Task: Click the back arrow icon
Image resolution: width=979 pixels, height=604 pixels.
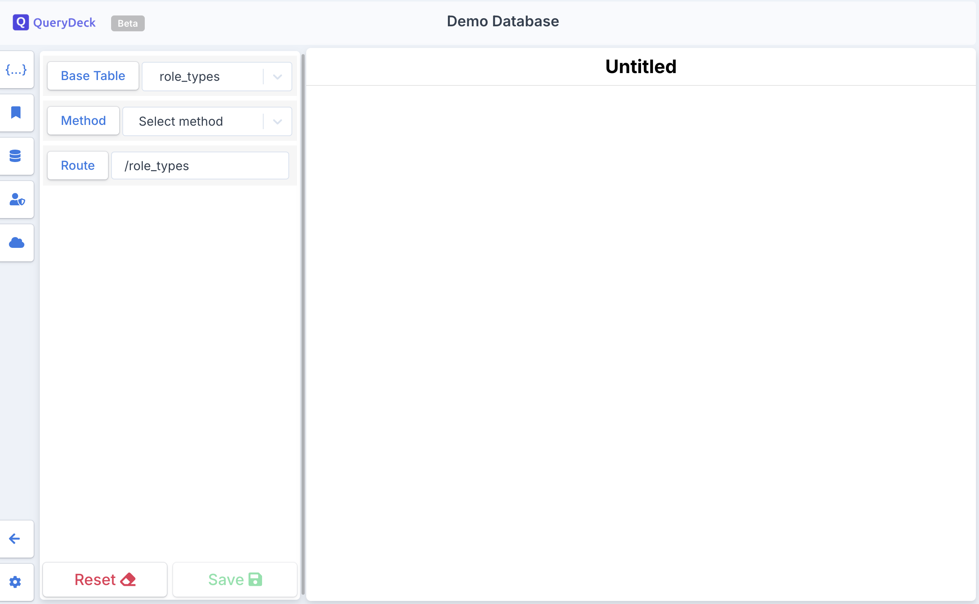Action: click(x=15, y=539)
